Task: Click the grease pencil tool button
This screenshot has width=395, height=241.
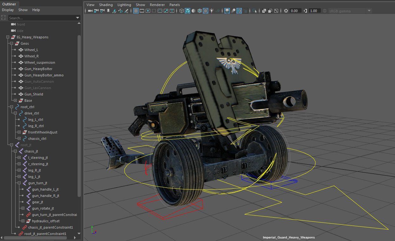Action: tap(126, 10)
